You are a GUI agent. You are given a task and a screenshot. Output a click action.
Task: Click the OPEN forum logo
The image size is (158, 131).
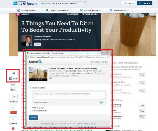click(25, 3)
